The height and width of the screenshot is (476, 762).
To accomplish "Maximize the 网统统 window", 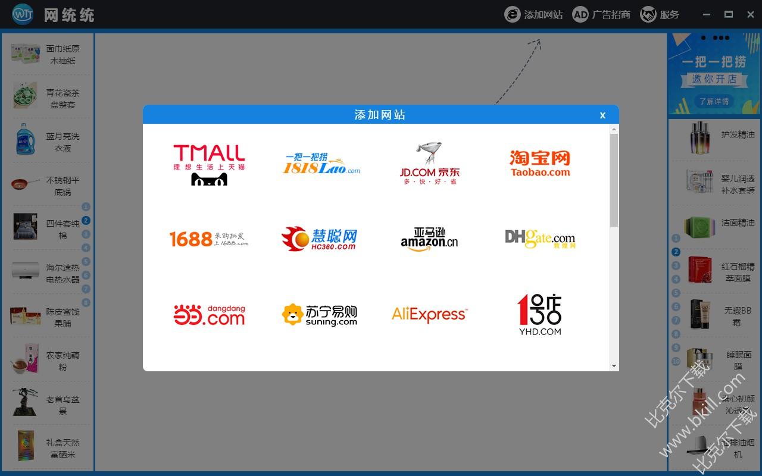I will [728, 14].
